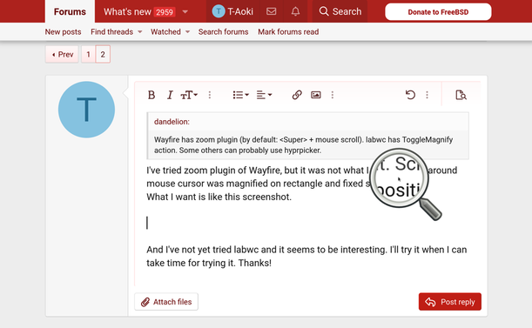
Task: Click the text "take time for trying it. Thanks!"
Action: [x=209, y=263]
